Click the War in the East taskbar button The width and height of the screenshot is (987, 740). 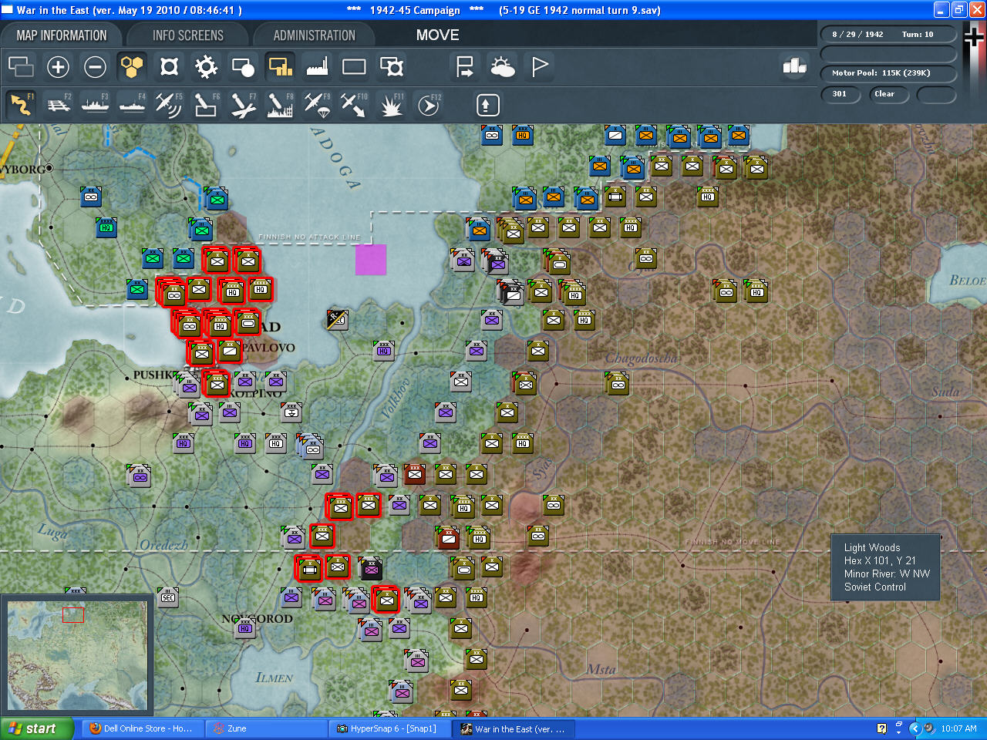click(513, 728)
